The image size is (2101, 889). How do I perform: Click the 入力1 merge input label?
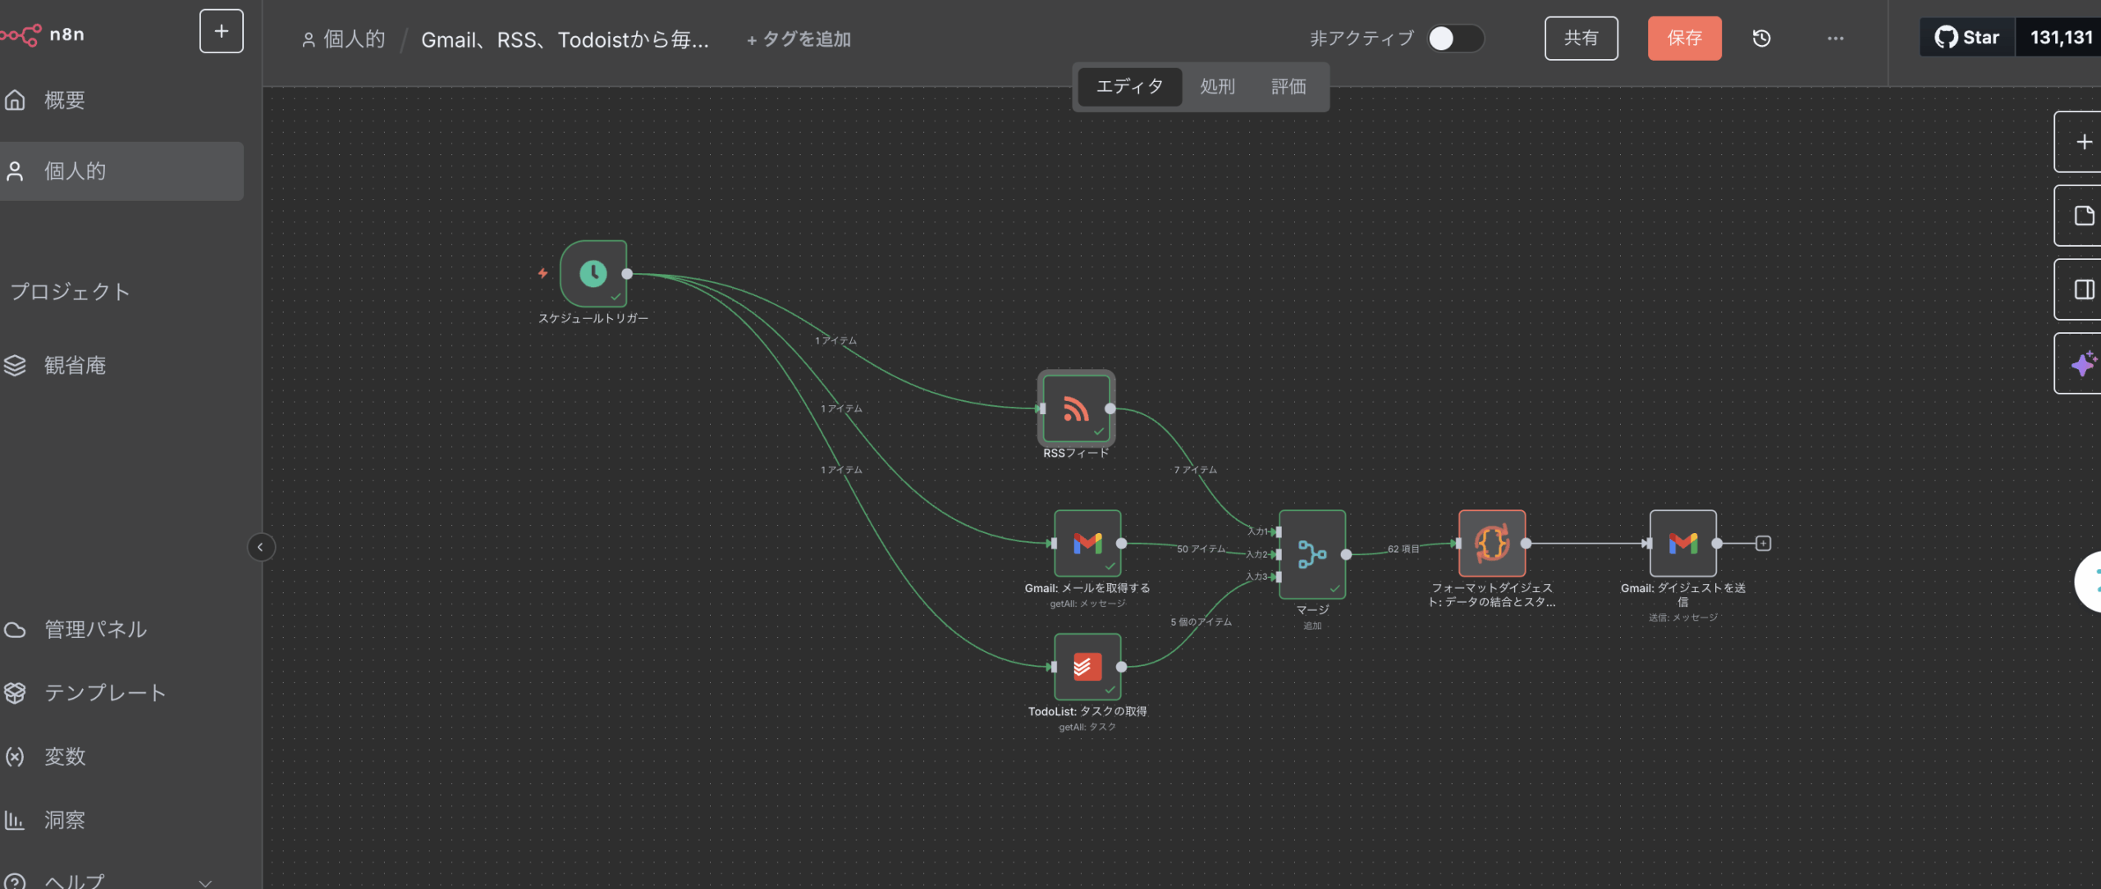coord(1257,531)
